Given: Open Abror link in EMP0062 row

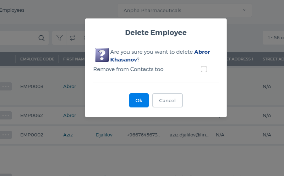Looking at the screenshot, I should [x=70, y=116].
